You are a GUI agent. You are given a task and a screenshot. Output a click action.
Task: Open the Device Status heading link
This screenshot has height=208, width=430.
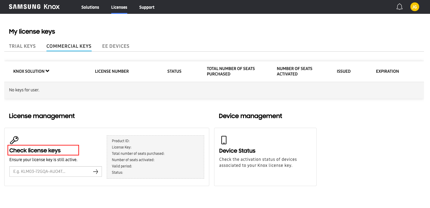click(237, 151)
